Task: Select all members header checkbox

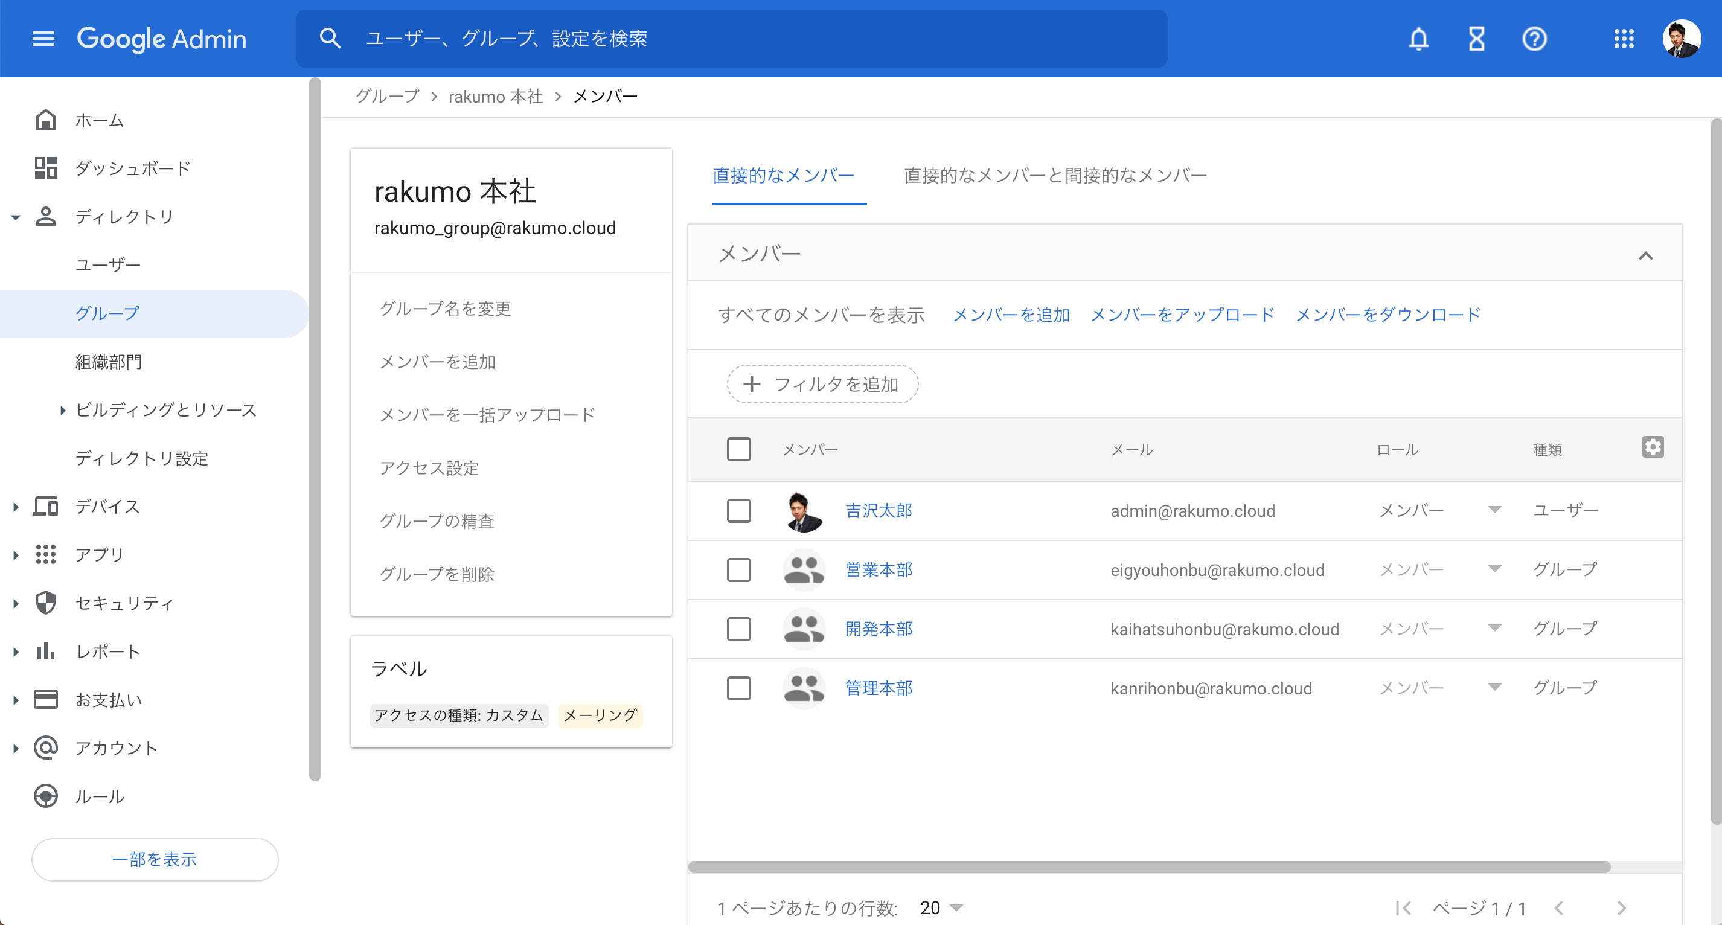Action: (738, 449)
